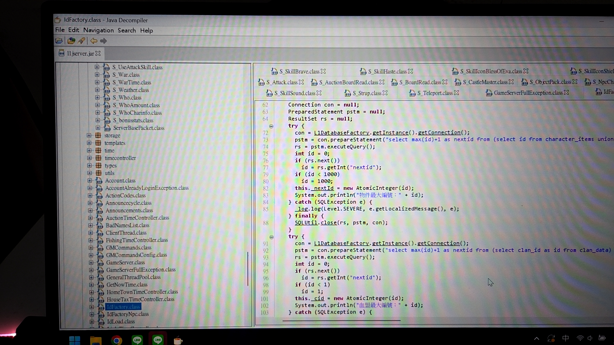Select FishingTimeController.class in the tree
The image size is (614, 345).
[x=137, y=240]
